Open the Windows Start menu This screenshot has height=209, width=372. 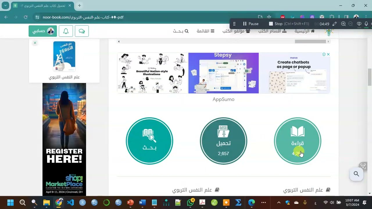pyautogui.click(x=10, y=202)
